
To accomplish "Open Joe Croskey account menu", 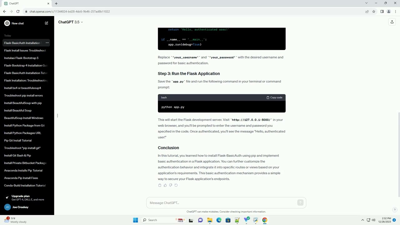I will pyautogui.click(x=27, y=207).
